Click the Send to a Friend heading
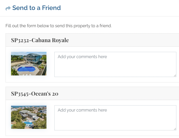The image size is (179, 138). [36, 8]
